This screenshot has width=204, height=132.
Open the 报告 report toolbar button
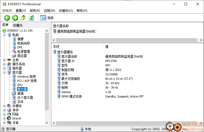coord(47,18)
